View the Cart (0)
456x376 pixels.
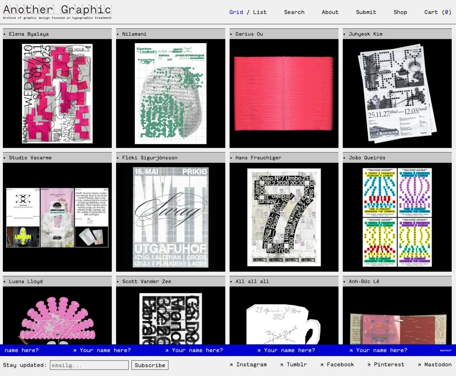438,12
